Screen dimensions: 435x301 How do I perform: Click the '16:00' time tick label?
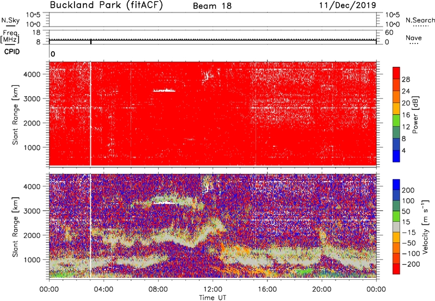click(x=267, y=290)
